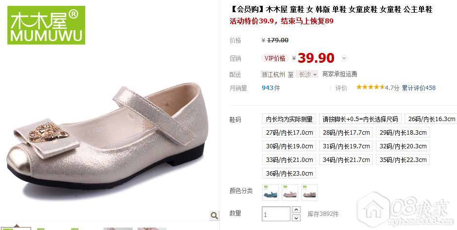Image resolution: width=457 pixels, height=230 pixels.
Task: Choose size 30码/内长19.0cm
Action: 289,146
